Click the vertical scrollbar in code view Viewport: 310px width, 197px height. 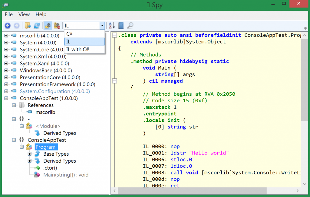pyautogui.click(x=305, y=80)
